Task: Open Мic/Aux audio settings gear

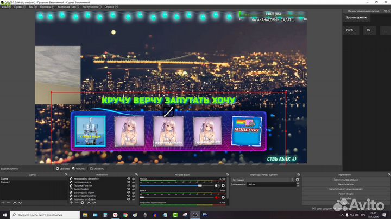Action: point(224,185)
